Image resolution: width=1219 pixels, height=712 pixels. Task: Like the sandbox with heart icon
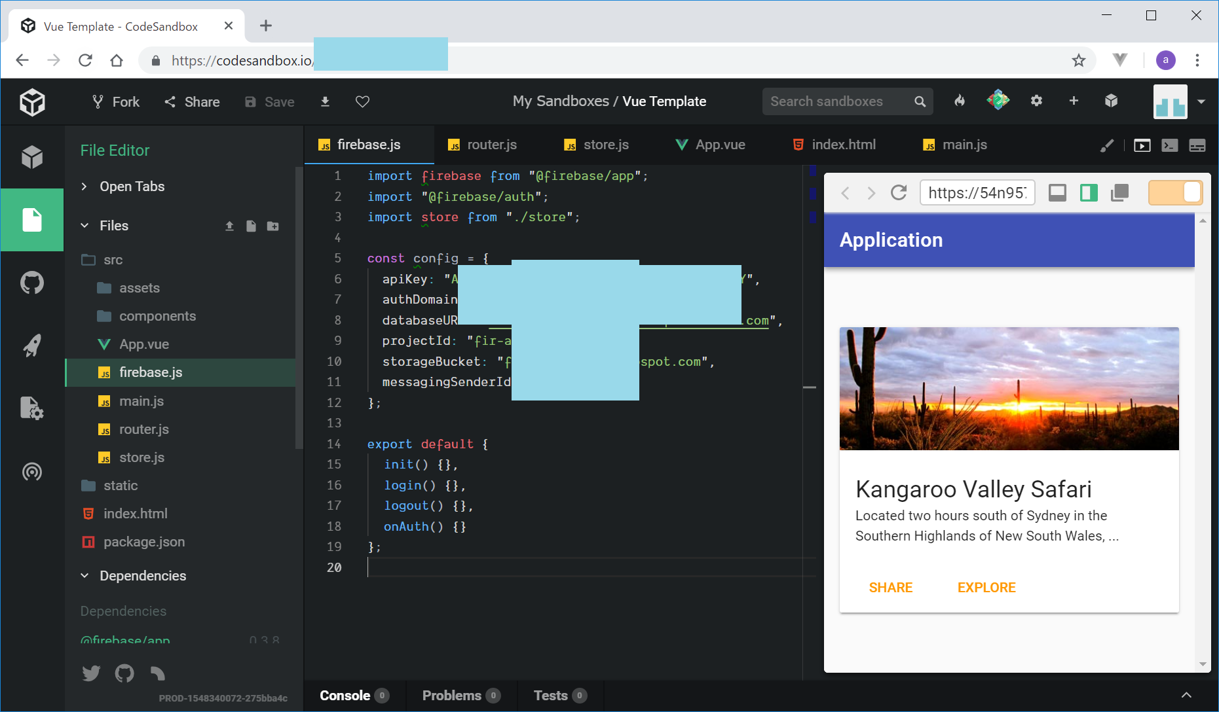point(362,101)
